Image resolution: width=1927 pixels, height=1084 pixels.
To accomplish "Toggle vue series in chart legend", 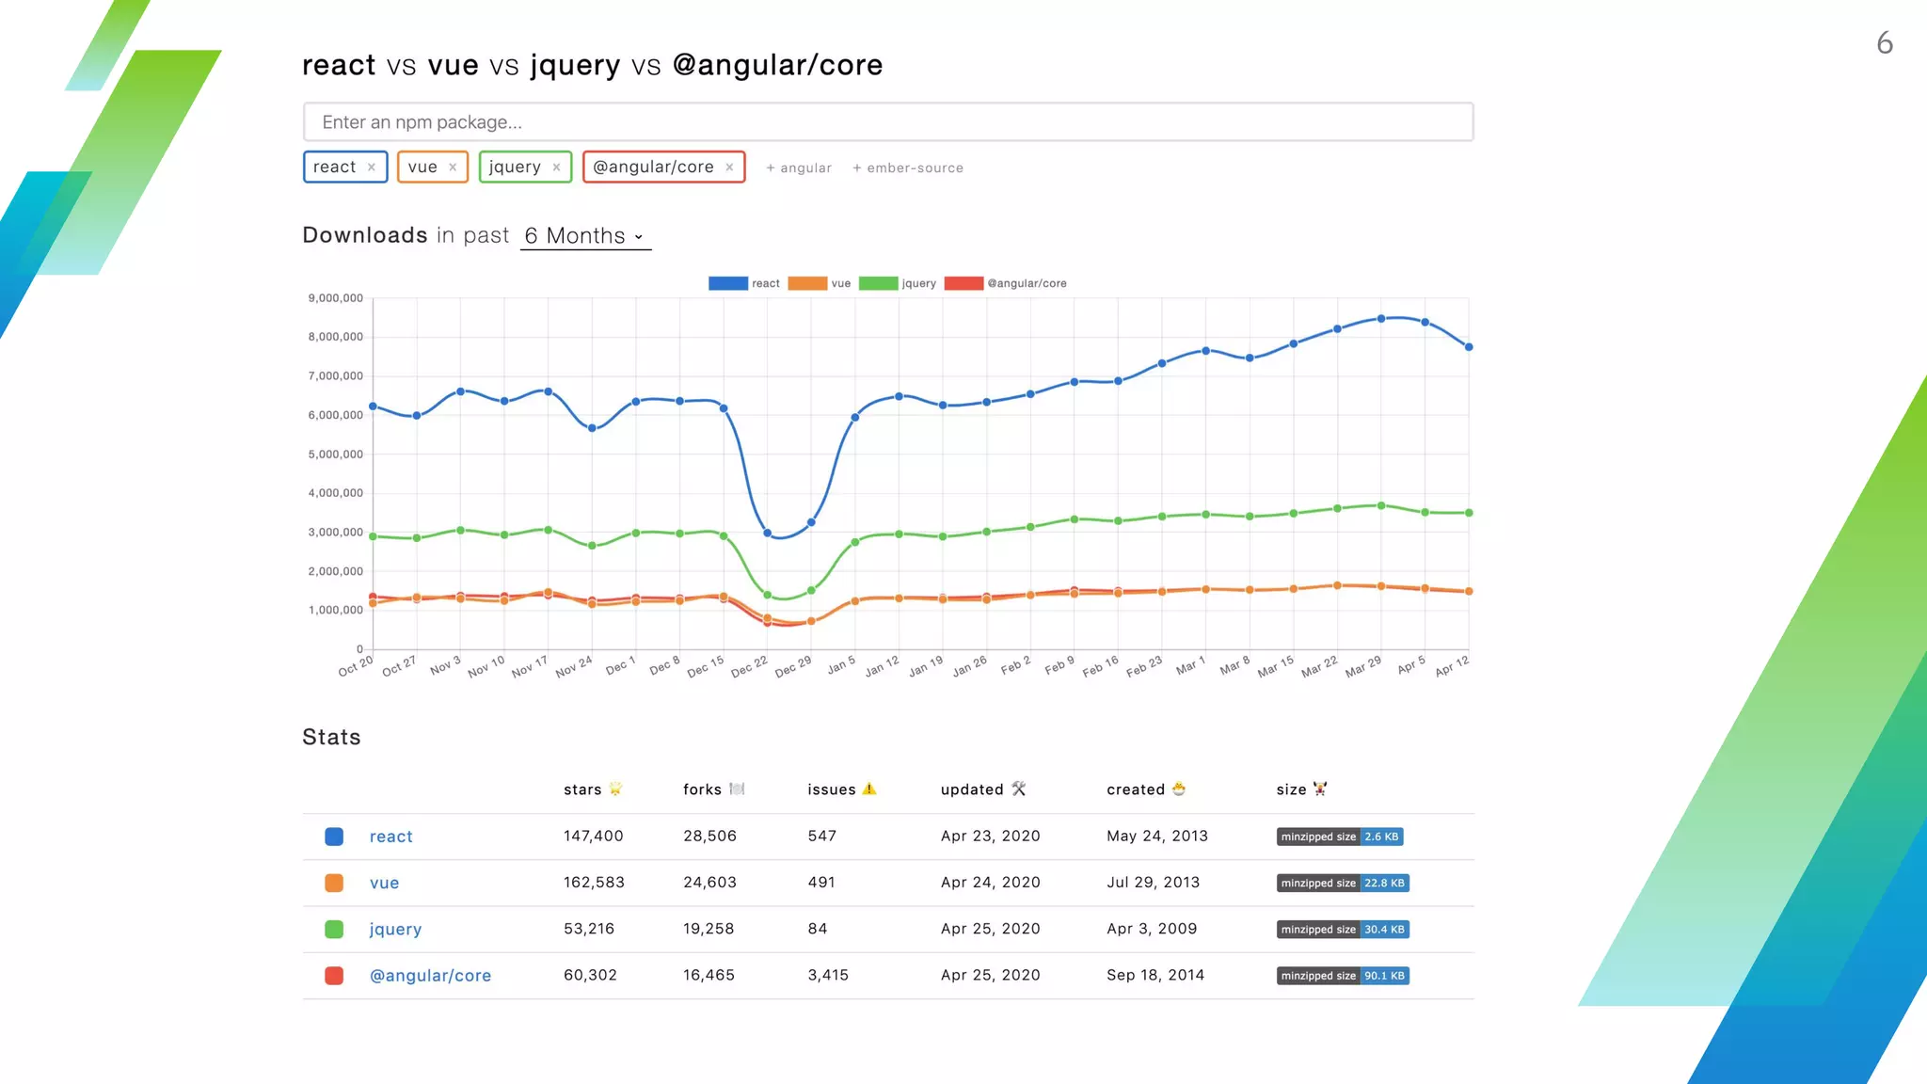I will point(807,283).
